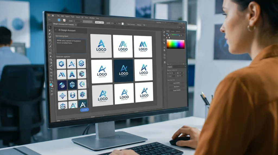Image resolution: width=278 pixels, height=155 pixels.
Task: Click the blue Continue button
Action: tap(84, 110)
